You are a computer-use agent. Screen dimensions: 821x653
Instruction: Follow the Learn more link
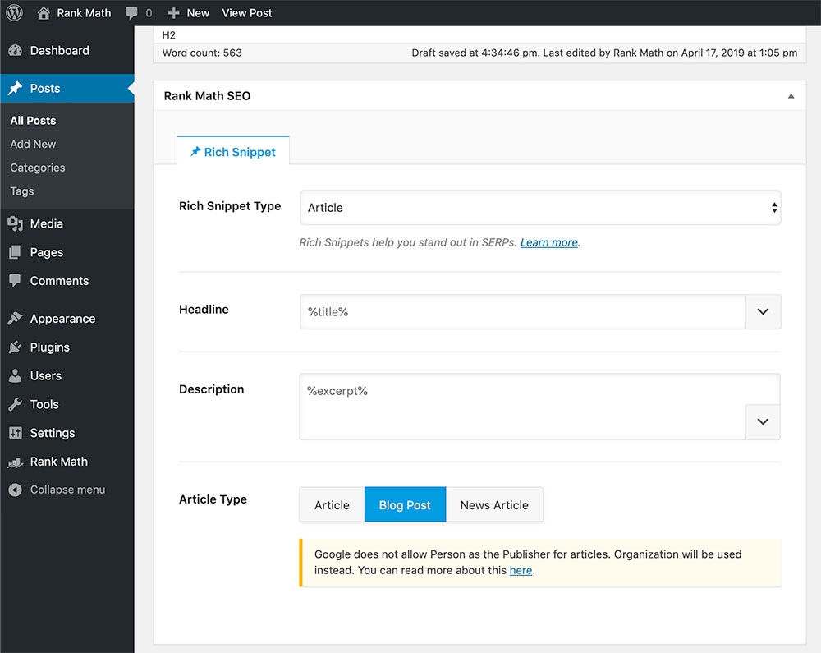[549, 242]
